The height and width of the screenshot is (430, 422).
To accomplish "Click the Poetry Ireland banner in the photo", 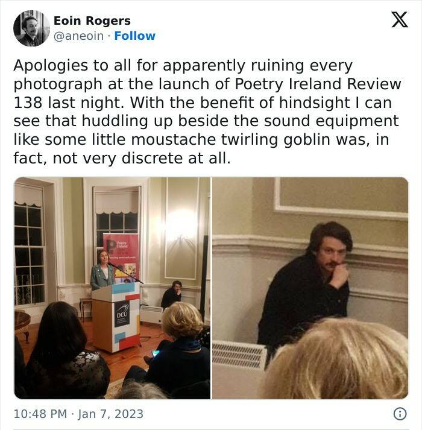I will (x=121, y=253).
